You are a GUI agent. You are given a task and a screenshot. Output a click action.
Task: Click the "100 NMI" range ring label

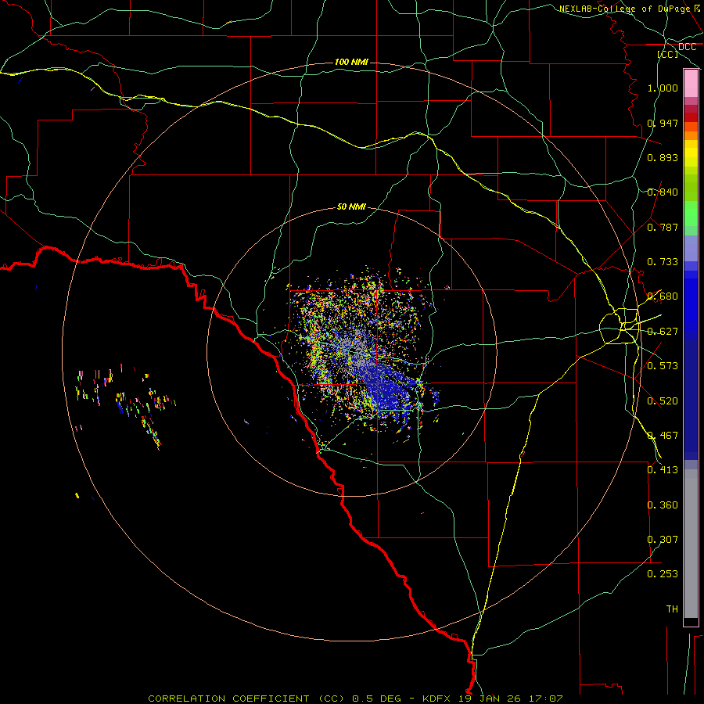(351, 62)
